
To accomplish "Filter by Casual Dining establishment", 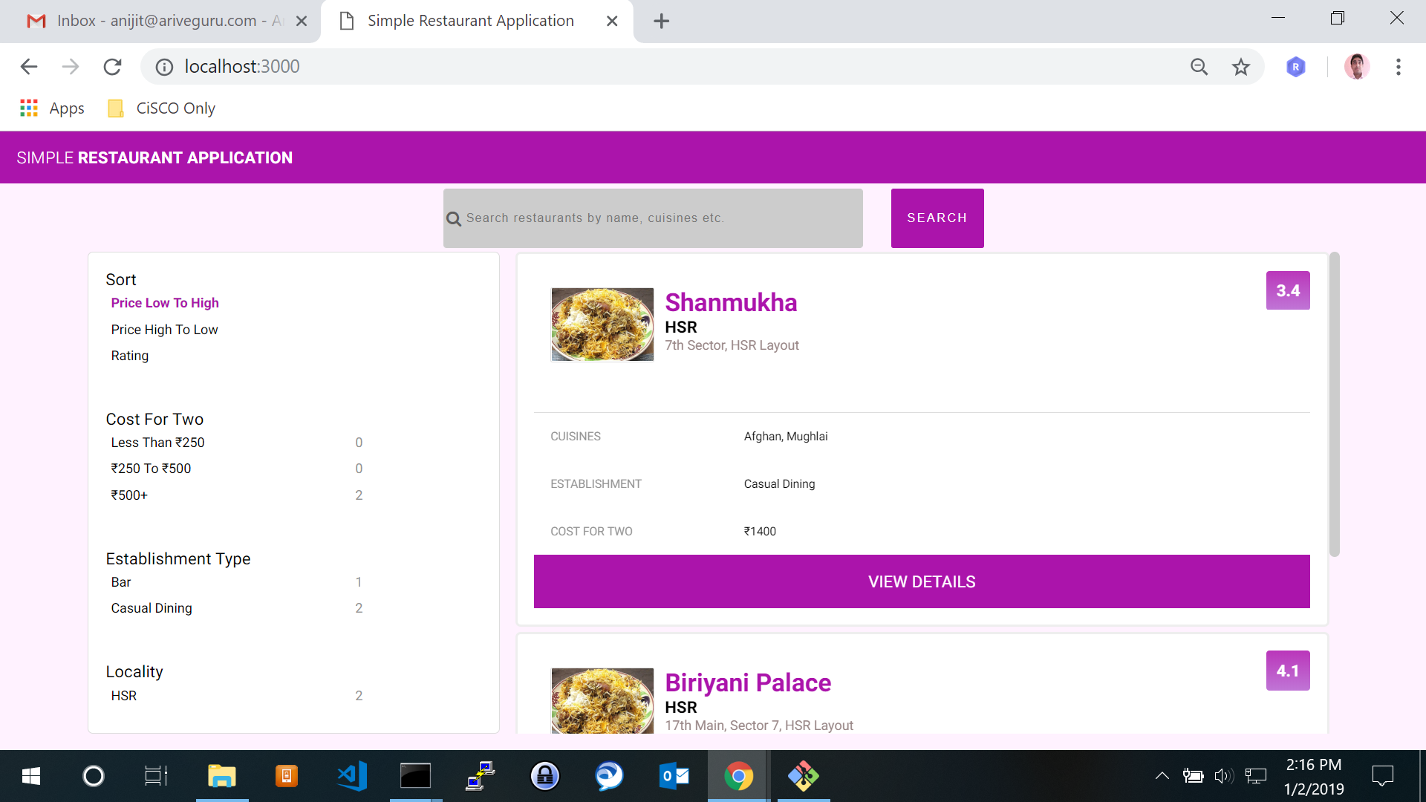I will pyautogui.click(x=152, y=608).
